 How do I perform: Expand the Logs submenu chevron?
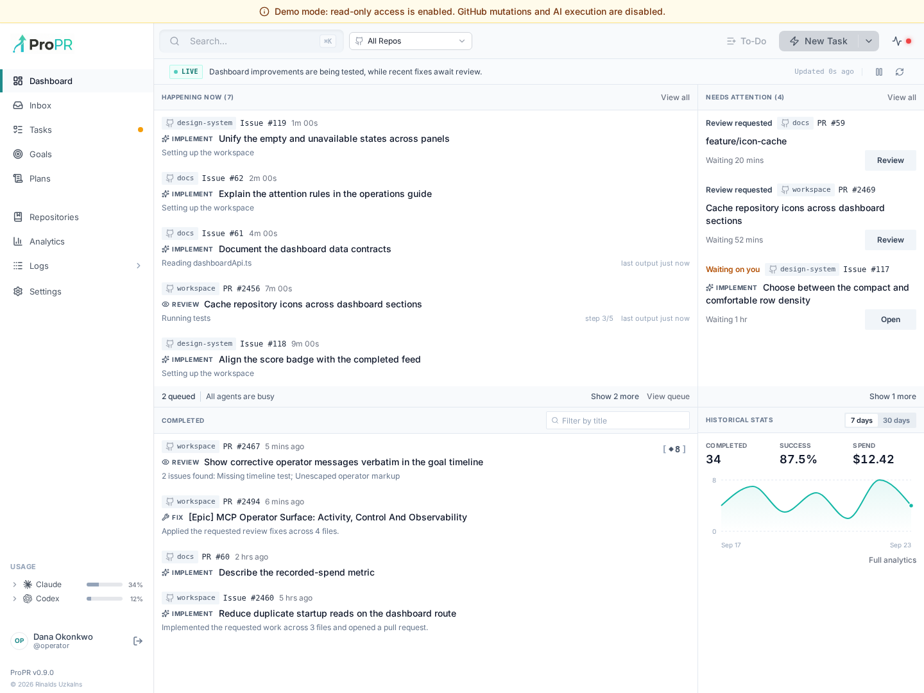[139, 266]
